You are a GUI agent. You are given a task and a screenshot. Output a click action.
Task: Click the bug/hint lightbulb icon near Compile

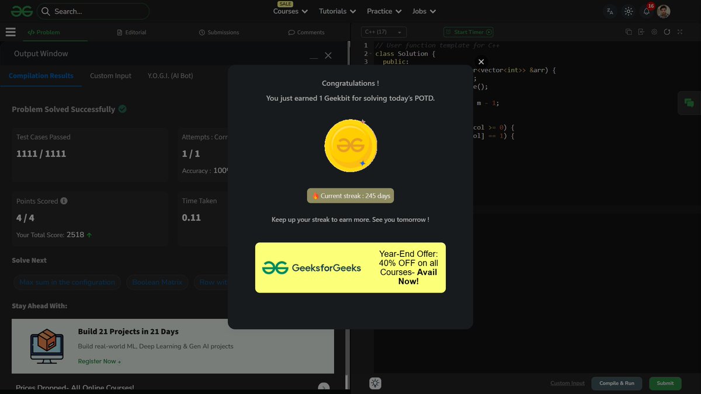click(375, 383)
